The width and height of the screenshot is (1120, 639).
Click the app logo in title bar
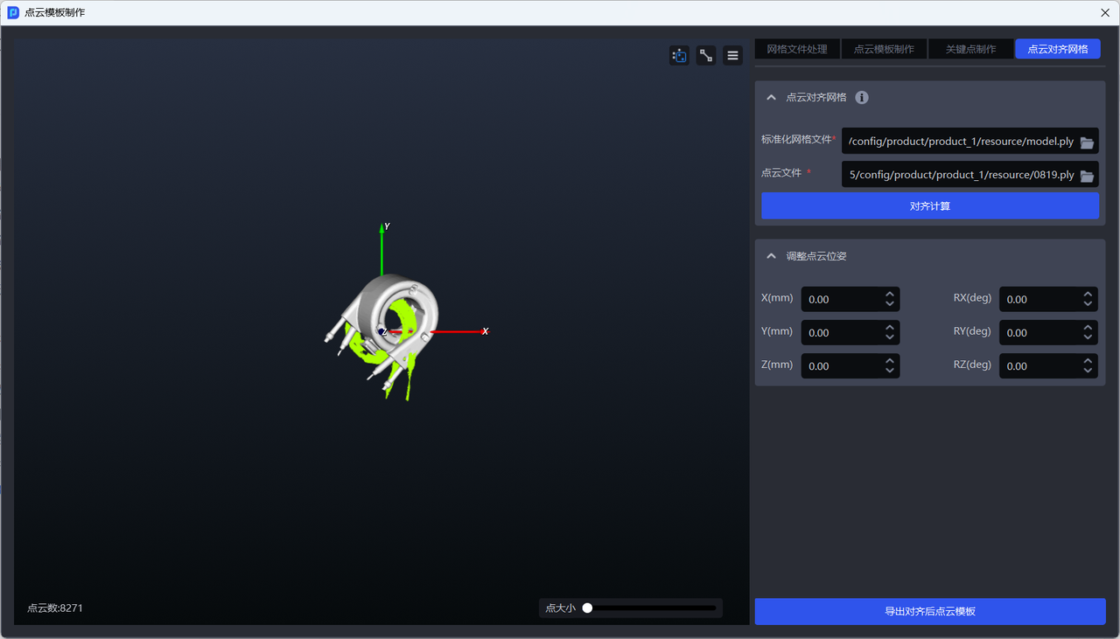[x=13, y=13]
